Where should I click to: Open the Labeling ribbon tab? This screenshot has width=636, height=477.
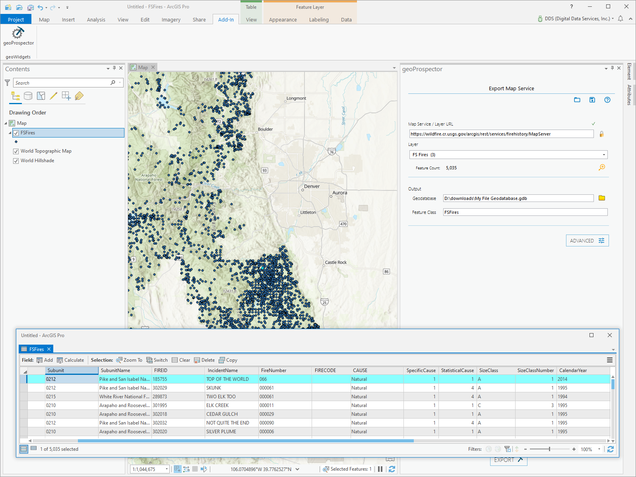tap(319, 19)
